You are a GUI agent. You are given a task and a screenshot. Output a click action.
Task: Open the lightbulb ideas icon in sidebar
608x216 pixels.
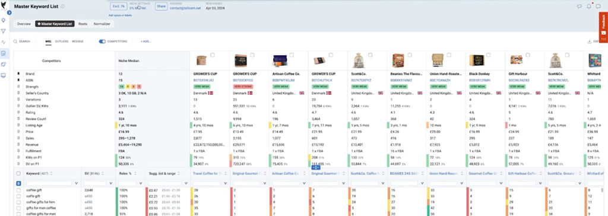(4, 20)
